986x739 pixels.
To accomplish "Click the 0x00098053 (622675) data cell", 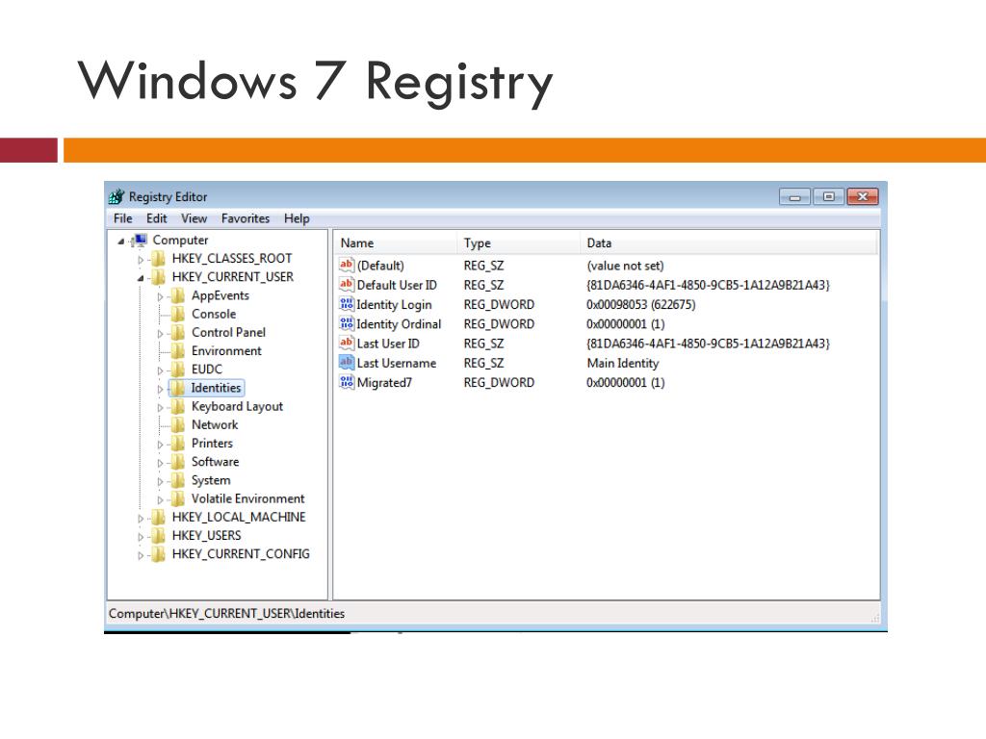I will click(640, 305).
